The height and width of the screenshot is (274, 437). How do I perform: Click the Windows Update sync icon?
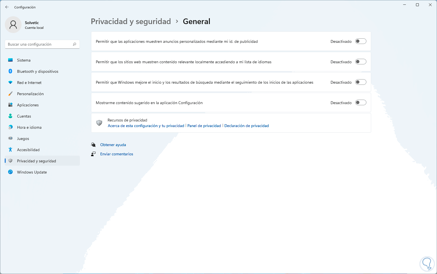pos(10,172)
